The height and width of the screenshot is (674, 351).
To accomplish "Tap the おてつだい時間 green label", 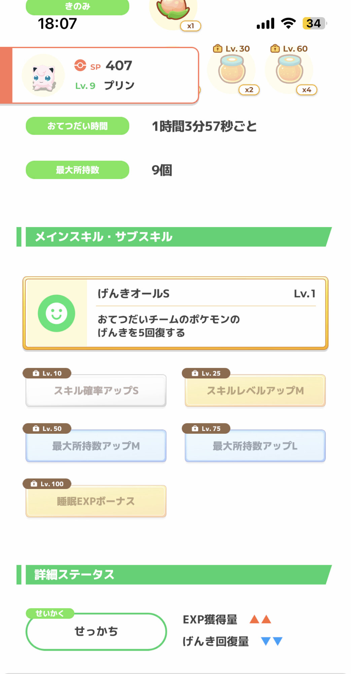I will (77, 126).
